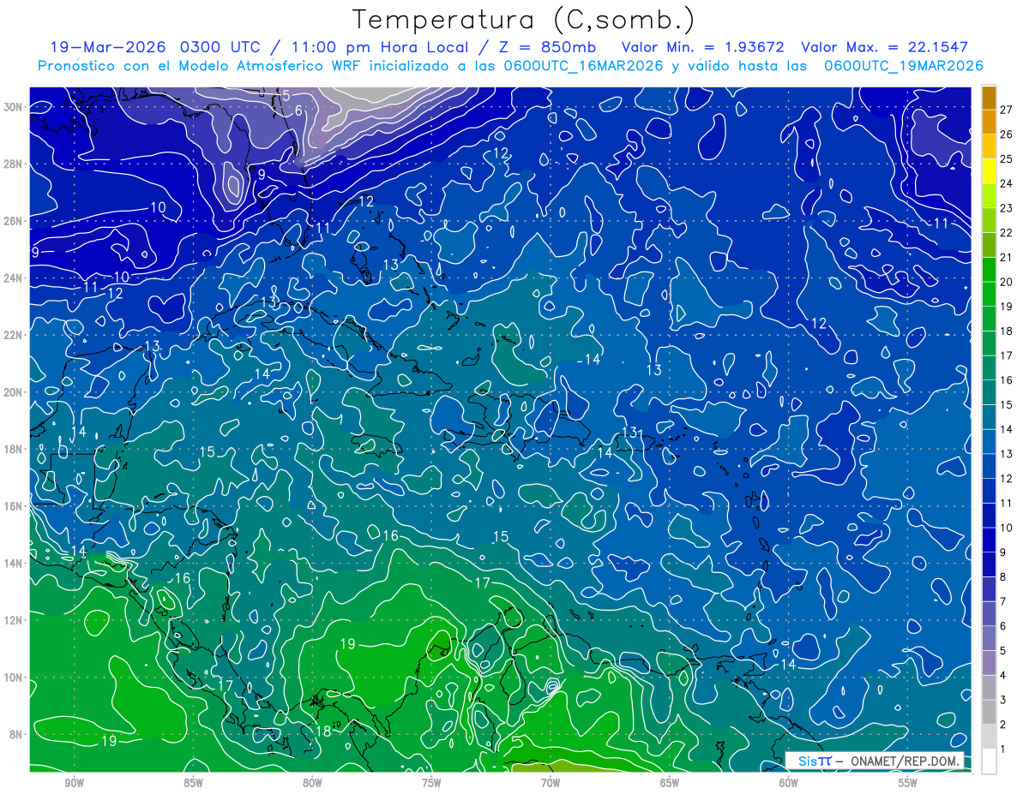1029x794 pixels.
Task: Click the "80W" longitude axis label
Action: 312,783
